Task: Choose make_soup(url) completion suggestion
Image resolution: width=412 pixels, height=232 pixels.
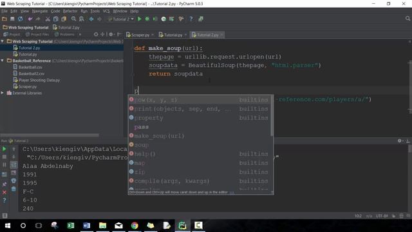Action: (x=199, y=136)
